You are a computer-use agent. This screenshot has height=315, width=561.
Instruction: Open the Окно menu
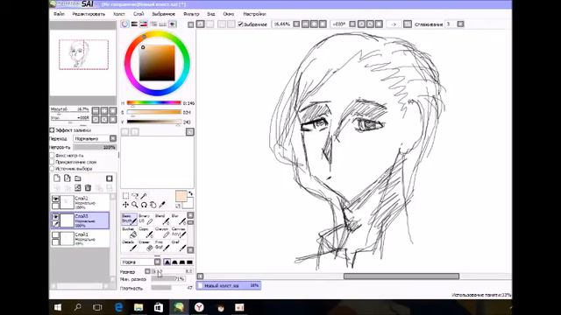pyautogui.click(x=229, y=14)
